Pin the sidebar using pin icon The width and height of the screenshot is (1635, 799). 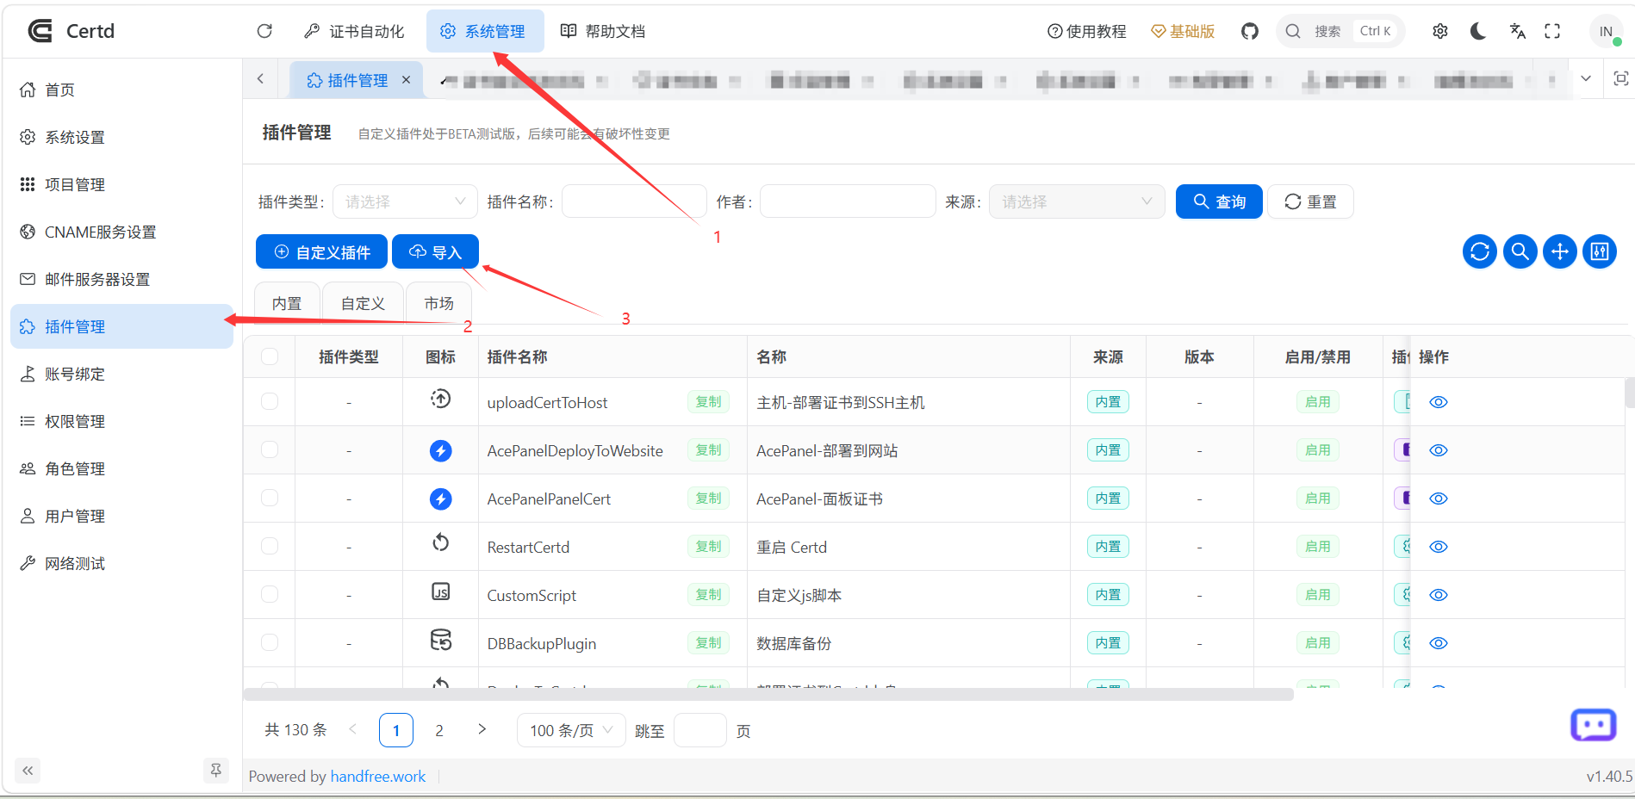pos(216,770)
